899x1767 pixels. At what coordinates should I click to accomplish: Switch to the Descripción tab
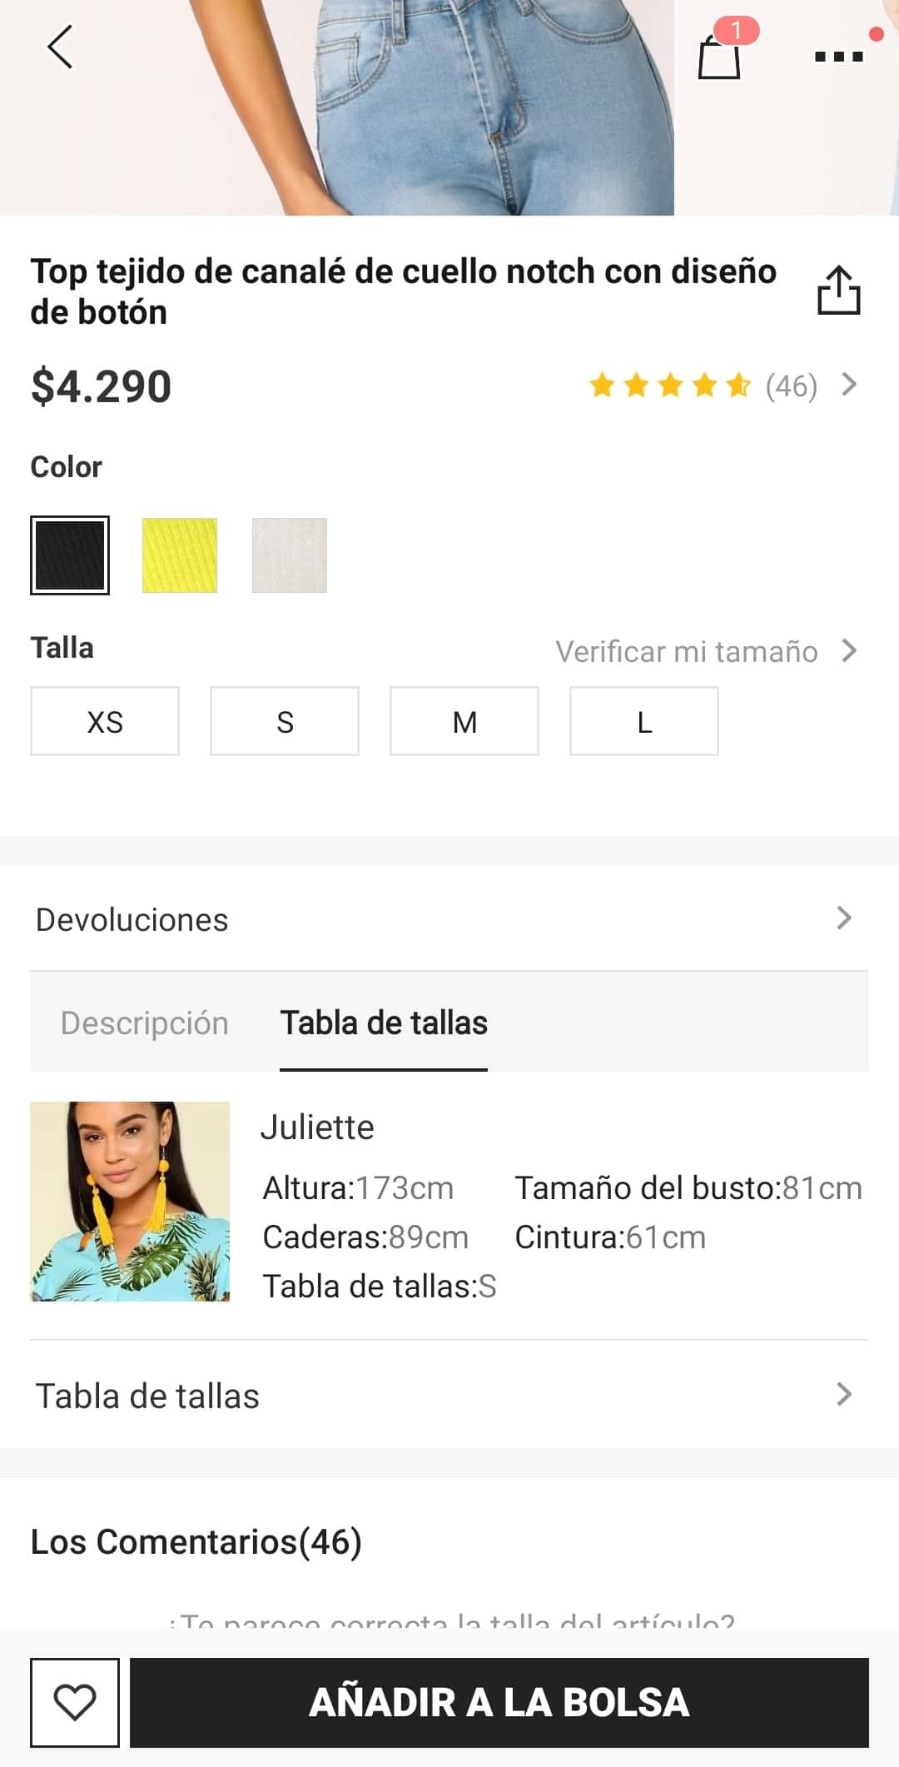point(145,1023)
